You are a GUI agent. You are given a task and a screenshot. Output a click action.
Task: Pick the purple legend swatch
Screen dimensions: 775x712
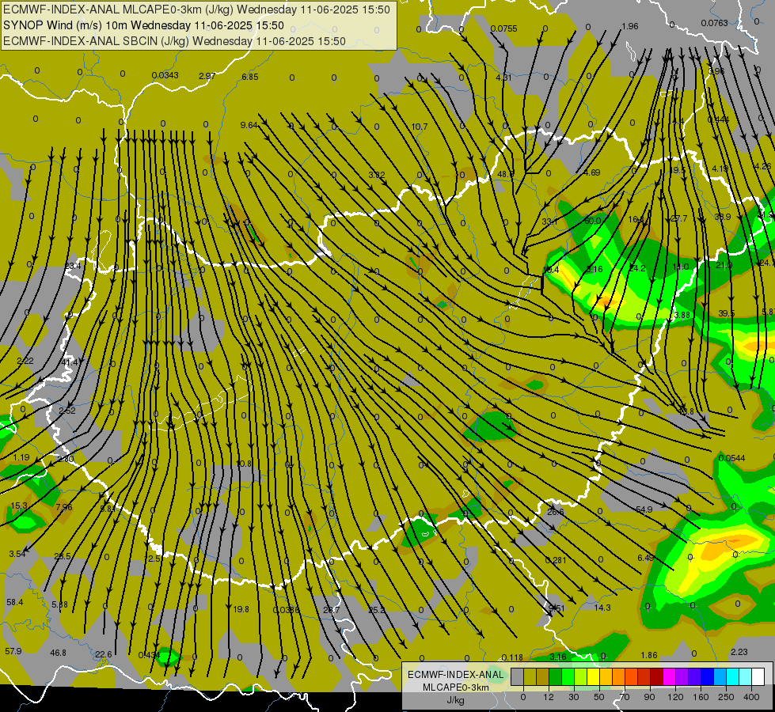[682, 677]
